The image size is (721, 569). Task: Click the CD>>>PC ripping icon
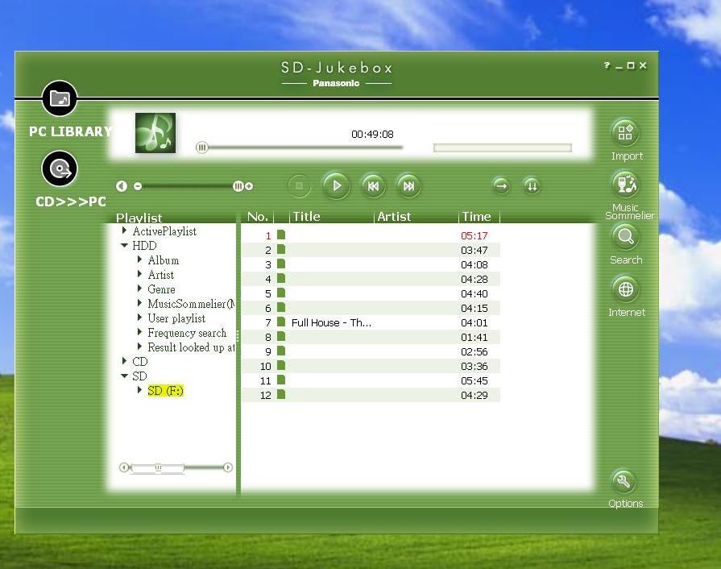60,168
